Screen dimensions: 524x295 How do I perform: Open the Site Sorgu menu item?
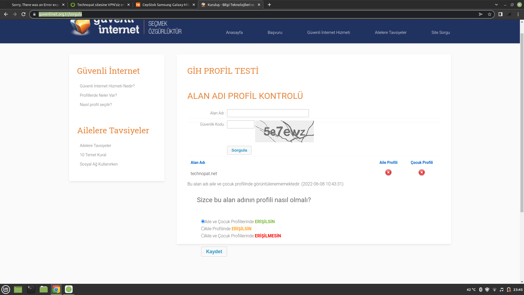point(440,33)
